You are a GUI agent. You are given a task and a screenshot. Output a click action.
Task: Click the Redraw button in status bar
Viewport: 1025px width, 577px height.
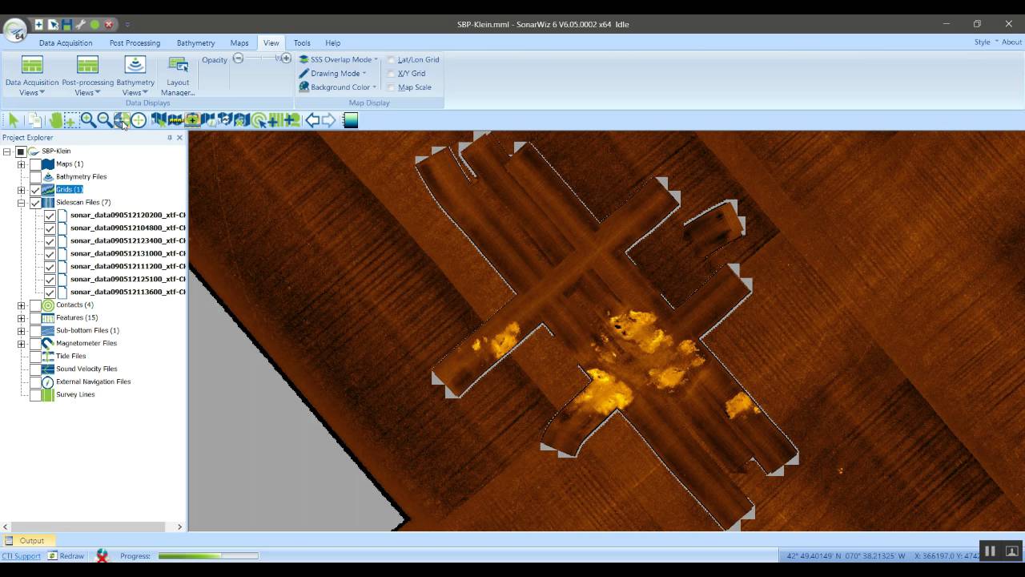coord(66,556)
